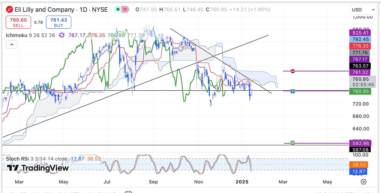The width and height of the screenshot is (381, 193).
Task: Open the date range calendar icon
Action: pyautogui.click(x=129, y=192)
